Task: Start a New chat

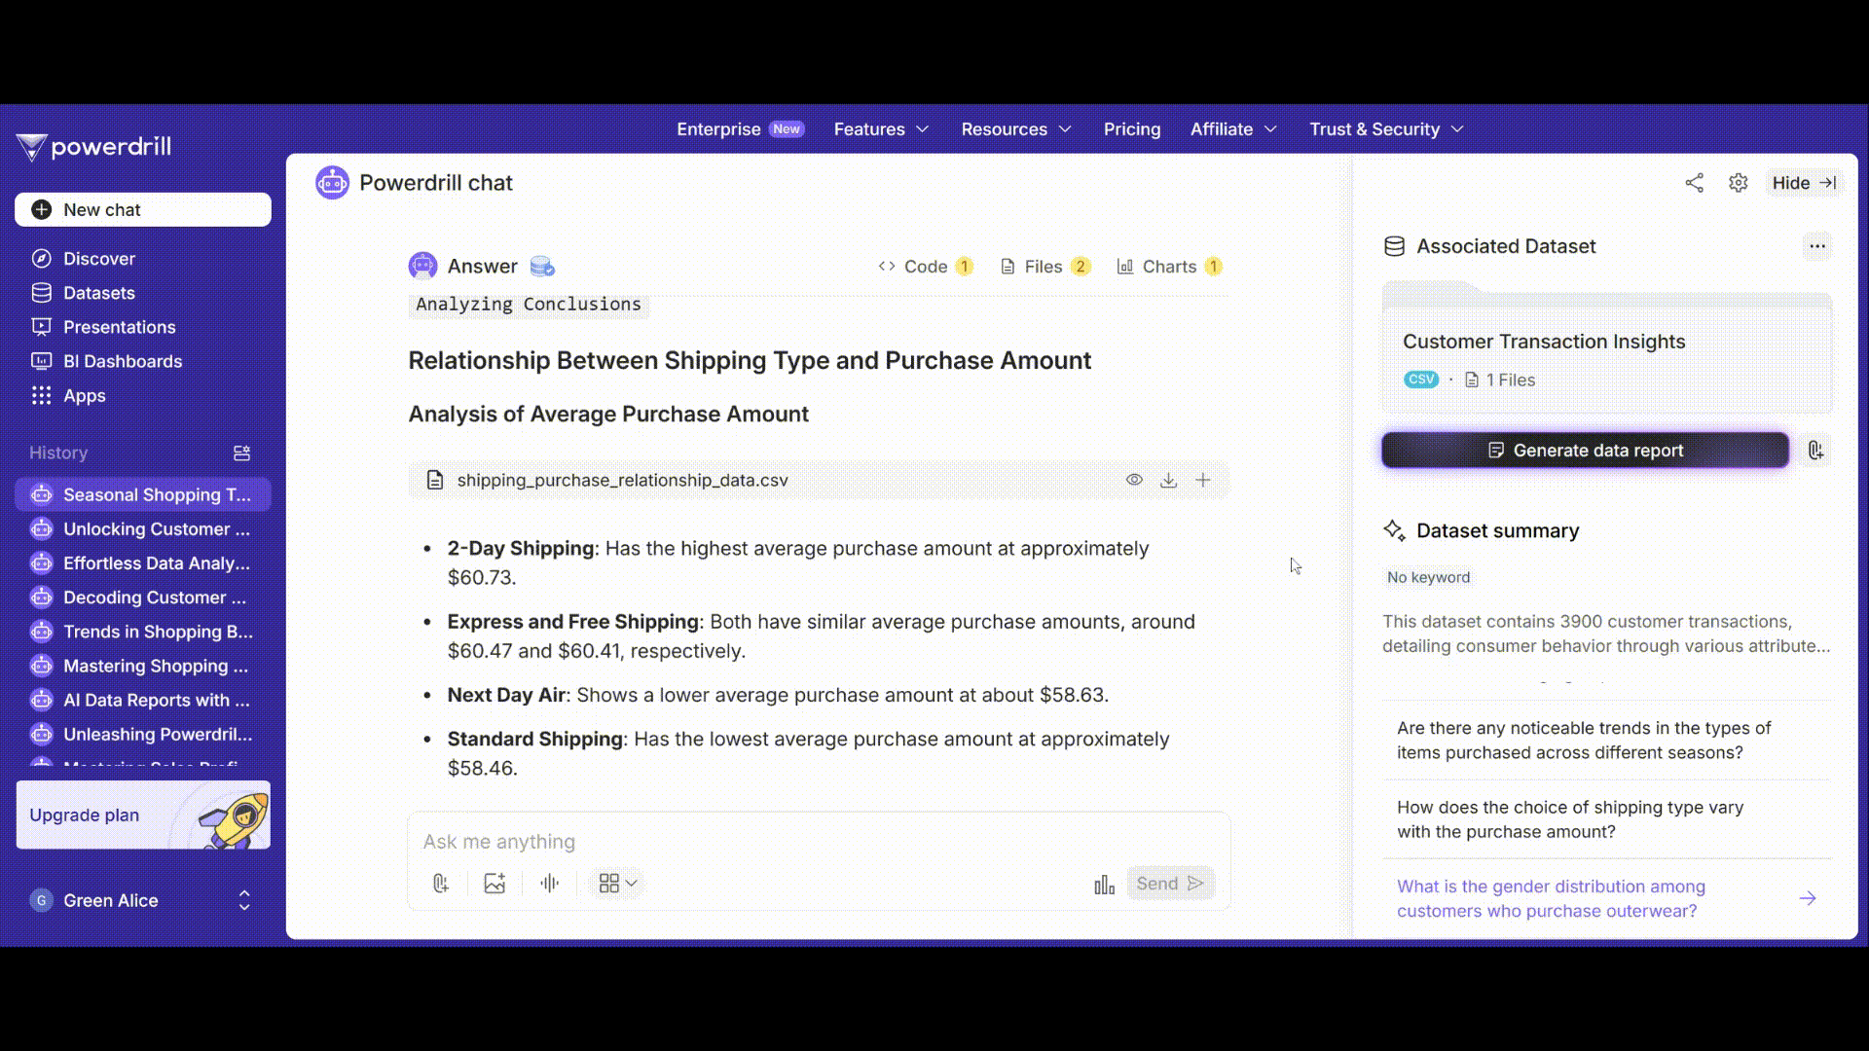Action: click(143, 209)
